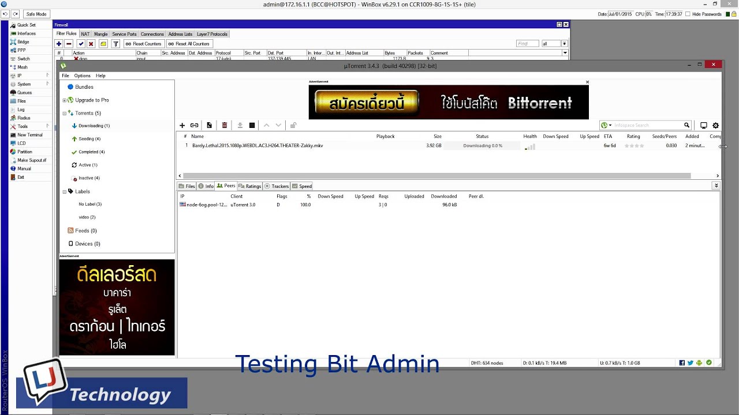Expand the Upgrade to Pro node

pos(65,100)
